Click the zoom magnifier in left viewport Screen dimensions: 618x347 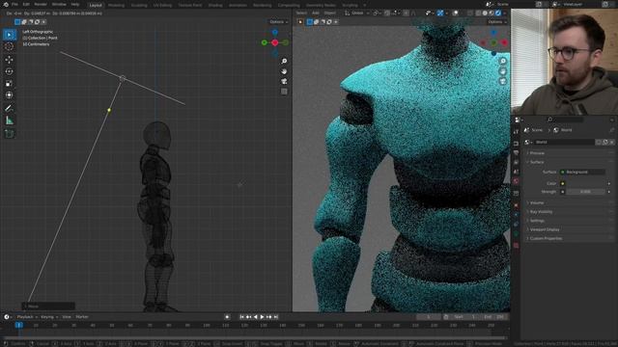284,62
